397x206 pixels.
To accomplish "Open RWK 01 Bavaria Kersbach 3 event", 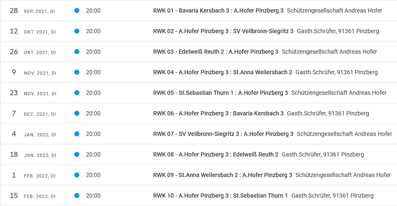I will [218, 10].
